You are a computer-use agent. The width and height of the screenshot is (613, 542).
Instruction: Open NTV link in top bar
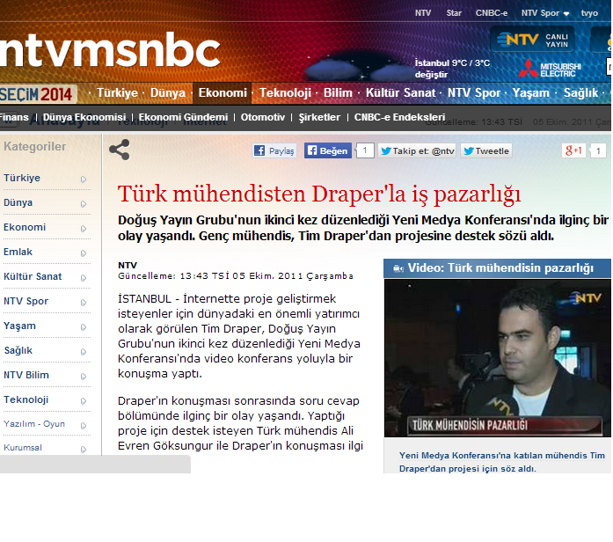tap(423, 13)
